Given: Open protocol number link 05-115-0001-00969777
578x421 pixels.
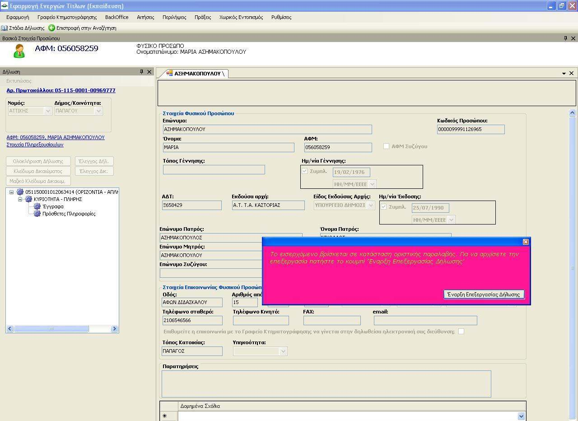Looking at the screenshot, I should pos(61,90).
